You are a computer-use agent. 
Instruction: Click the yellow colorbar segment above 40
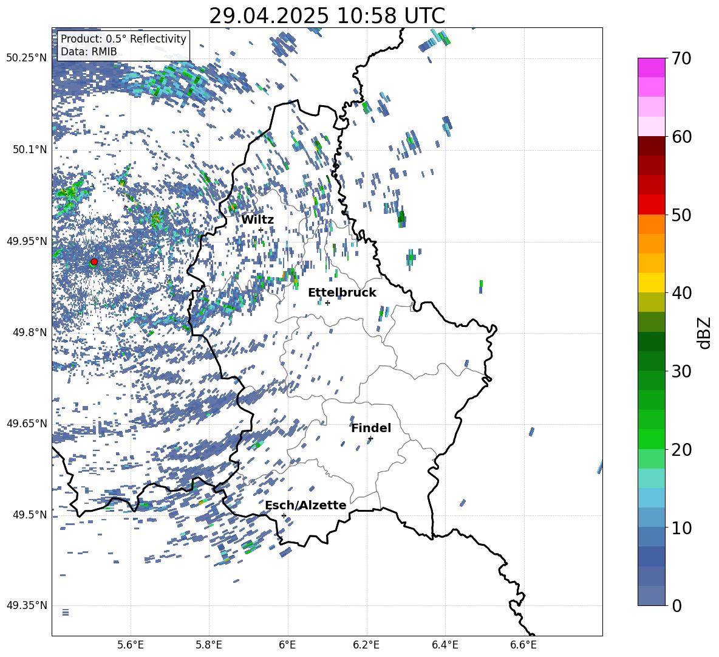pos(652,283)
